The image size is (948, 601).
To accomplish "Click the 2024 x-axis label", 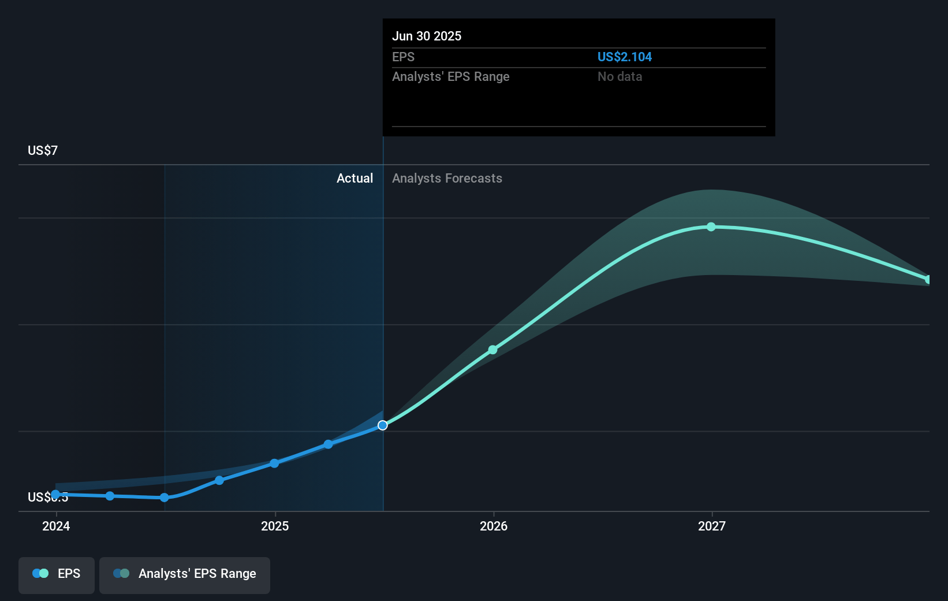I will pos(56,526).
